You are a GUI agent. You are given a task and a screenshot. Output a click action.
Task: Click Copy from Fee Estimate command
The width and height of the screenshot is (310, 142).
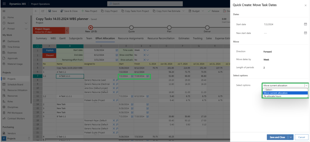(x=166, y=11)
